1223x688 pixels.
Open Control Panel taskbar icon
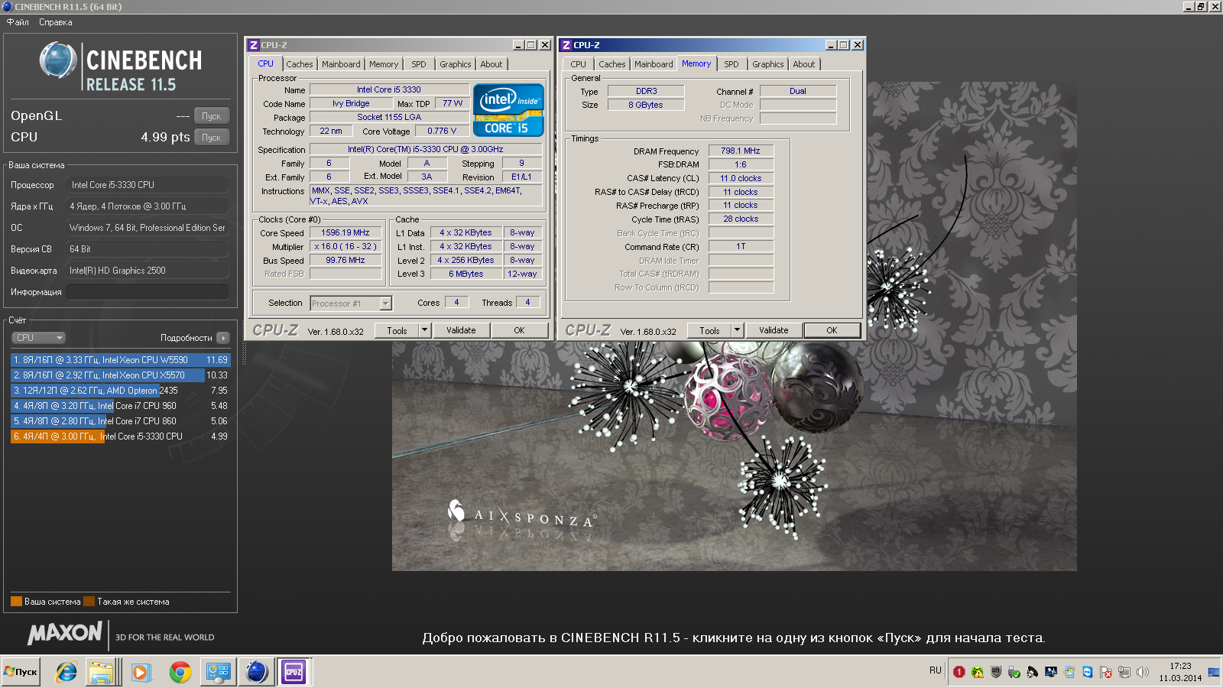click(x=218, y=672)
